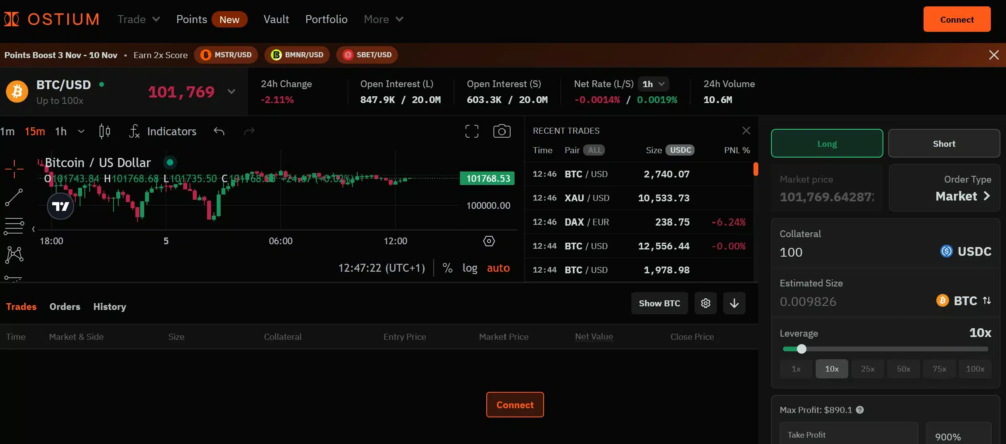
Task: Open the Vault page
Action: [276, 19]
